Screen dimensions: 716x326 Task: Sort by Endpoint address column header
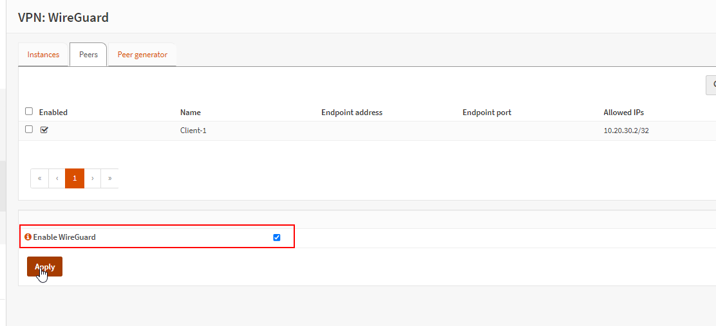(x=352, y=113)
